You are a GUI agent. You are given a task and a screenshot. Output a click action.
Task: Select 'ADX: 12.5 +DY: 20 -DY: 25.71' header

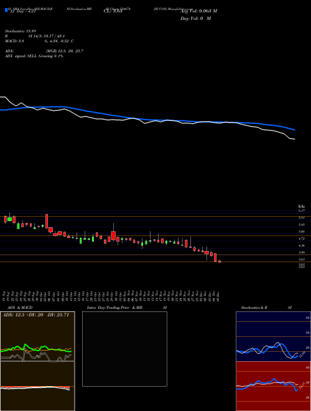(35, 315)
